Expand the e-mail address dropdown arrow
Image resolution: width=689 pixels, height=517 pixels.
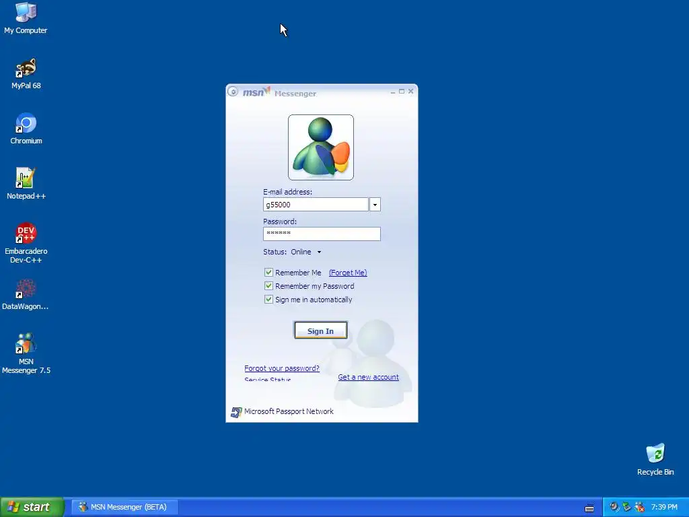click(375, 205)
